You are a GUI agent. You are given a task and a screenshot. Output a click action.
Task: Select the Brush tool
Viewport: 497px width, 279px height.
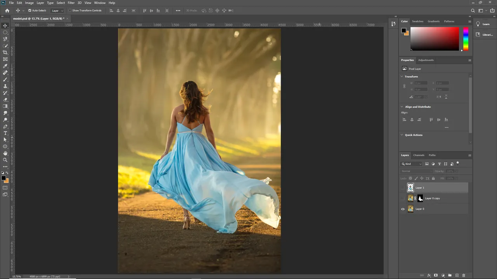click(x=5, y=79)
